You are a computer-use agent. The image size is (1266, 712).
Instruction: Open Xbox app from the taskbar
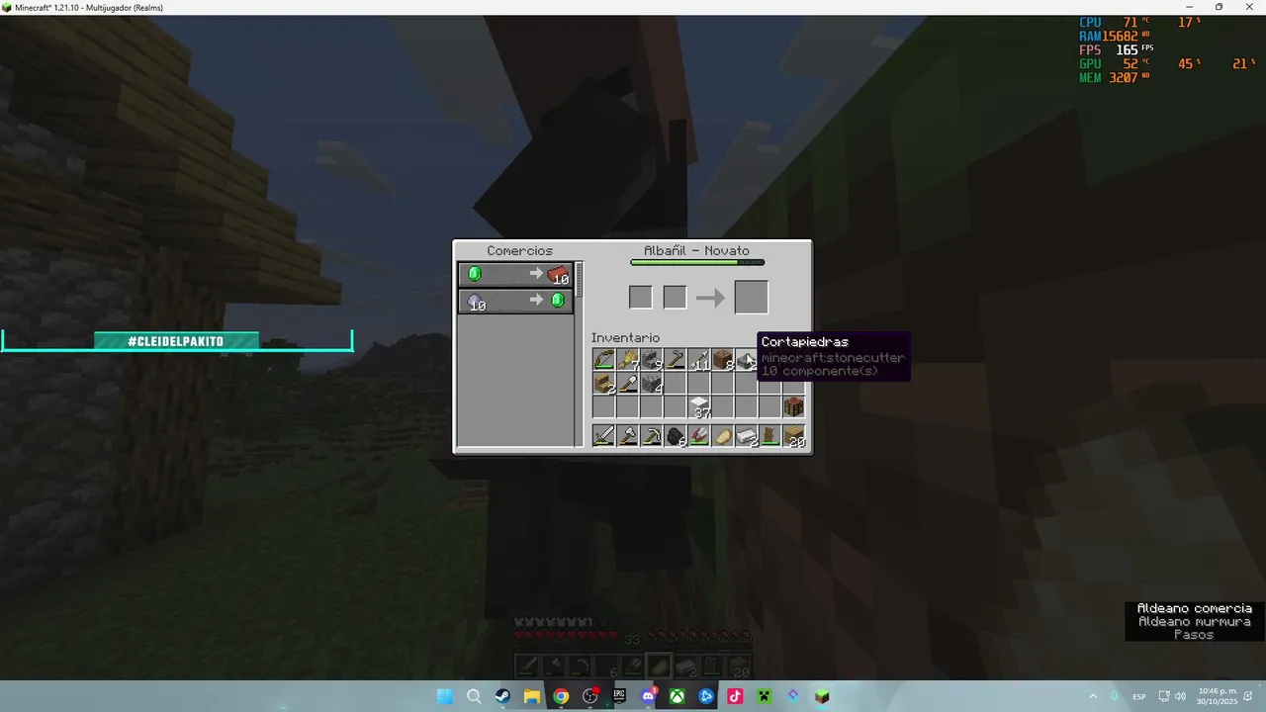click(x=678, y=696)
